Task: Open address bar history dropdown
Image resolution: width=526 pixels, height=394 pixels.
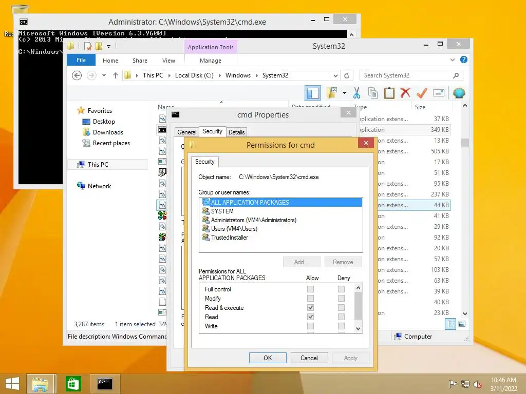Action: [x=335, y=75]
